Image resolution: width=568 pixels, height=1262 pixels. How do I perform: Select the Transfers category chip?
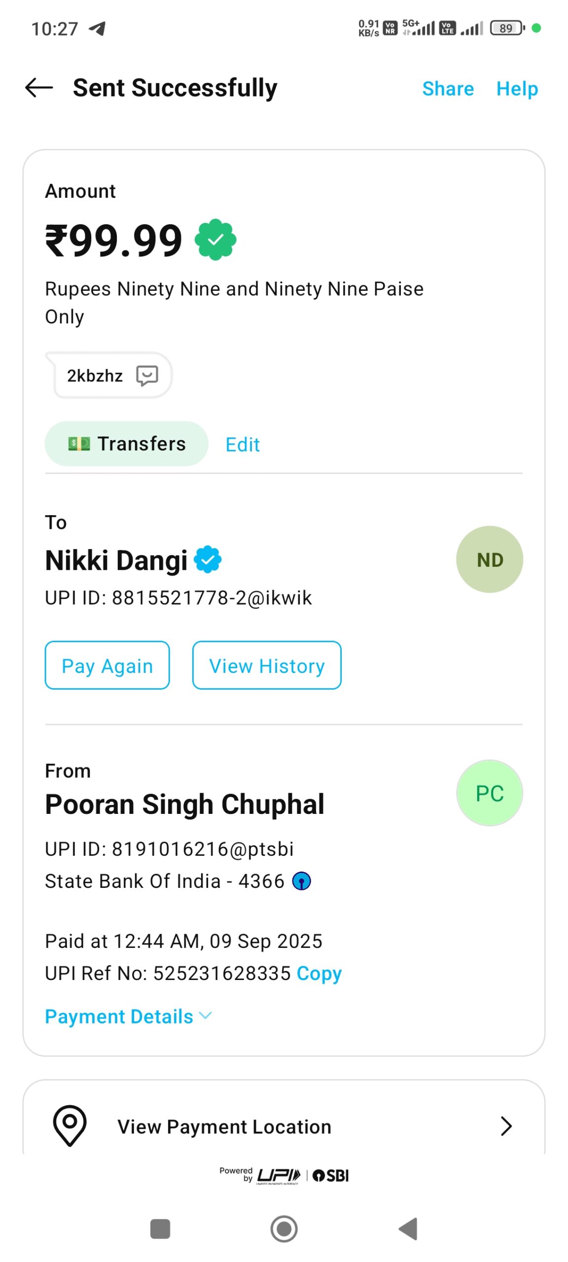[x=127, y=444]
